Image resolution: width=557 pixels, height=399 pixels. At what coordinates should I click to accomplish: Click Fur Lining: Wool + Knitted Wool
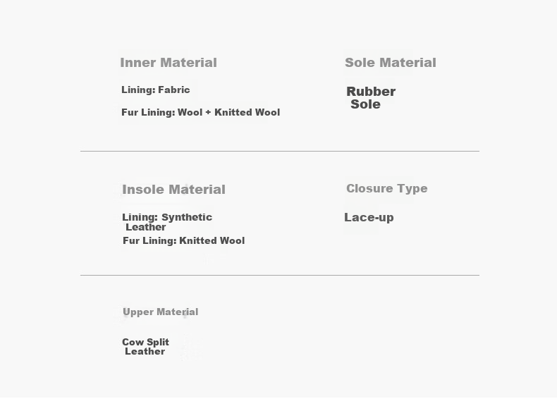201,112
